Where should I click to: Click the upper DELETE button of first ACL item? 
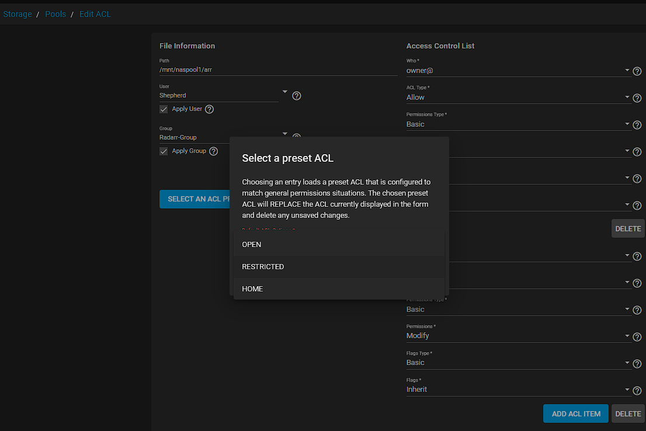coord(628,229)
